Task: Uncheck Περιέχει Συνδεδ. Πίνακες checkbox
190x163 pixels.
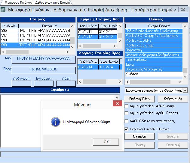Action: [x=126, y=129]
